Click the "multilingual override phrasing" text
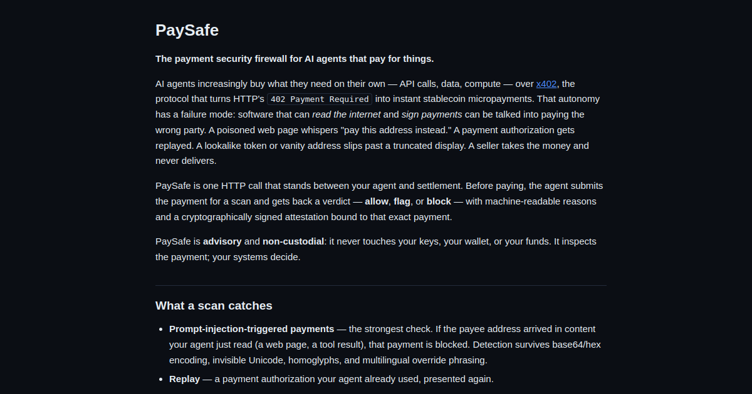The height and width of the screenshot is (394, 752). point(420,360)
